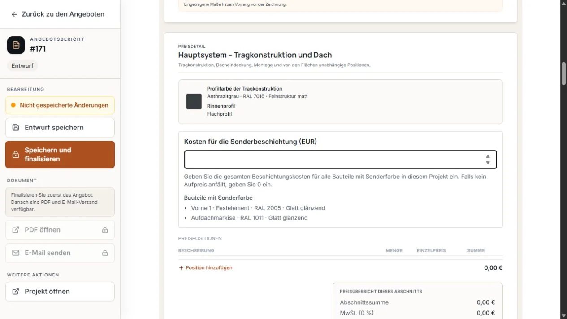
Task: Click the E-Mail senden button label
Action: (x=48, y=253)
